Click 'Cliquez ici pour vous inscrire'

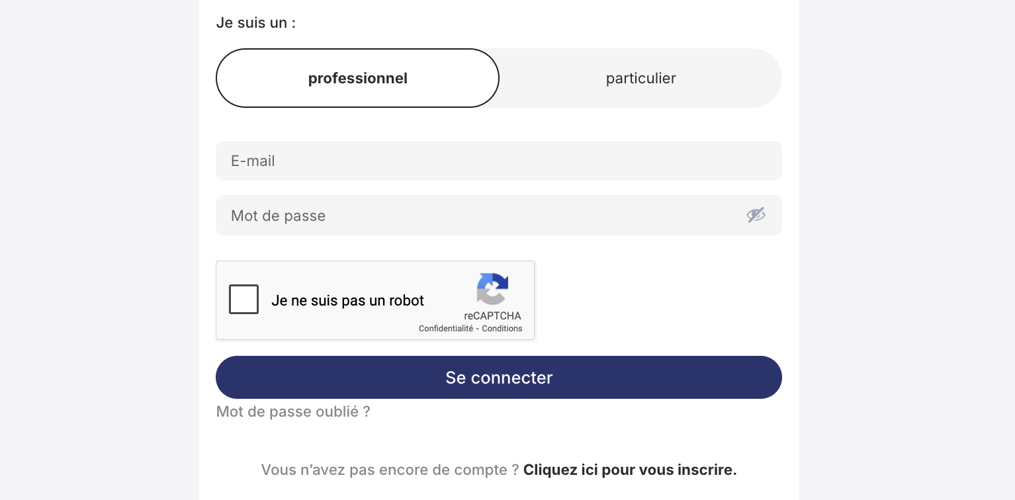629,470
